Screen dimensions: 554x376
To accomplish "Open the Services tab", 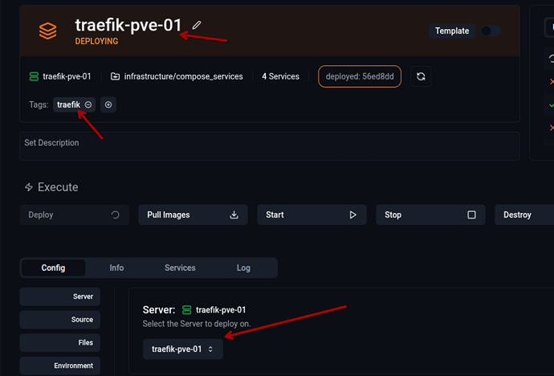I will pos(180,268).
